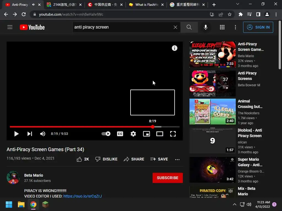Open Anti Piracy Screens playlist thumbnail
Screen dimensions: 282x211
pyautogui.click(x=212, y=84)
